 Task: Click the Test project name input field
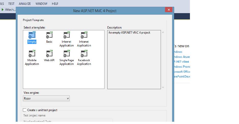68,120
